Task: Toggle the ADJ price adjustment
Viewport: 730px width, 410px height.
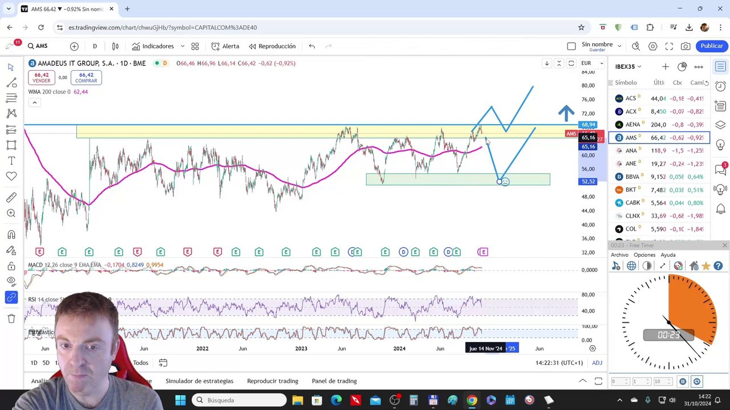Action: point(597,363)
